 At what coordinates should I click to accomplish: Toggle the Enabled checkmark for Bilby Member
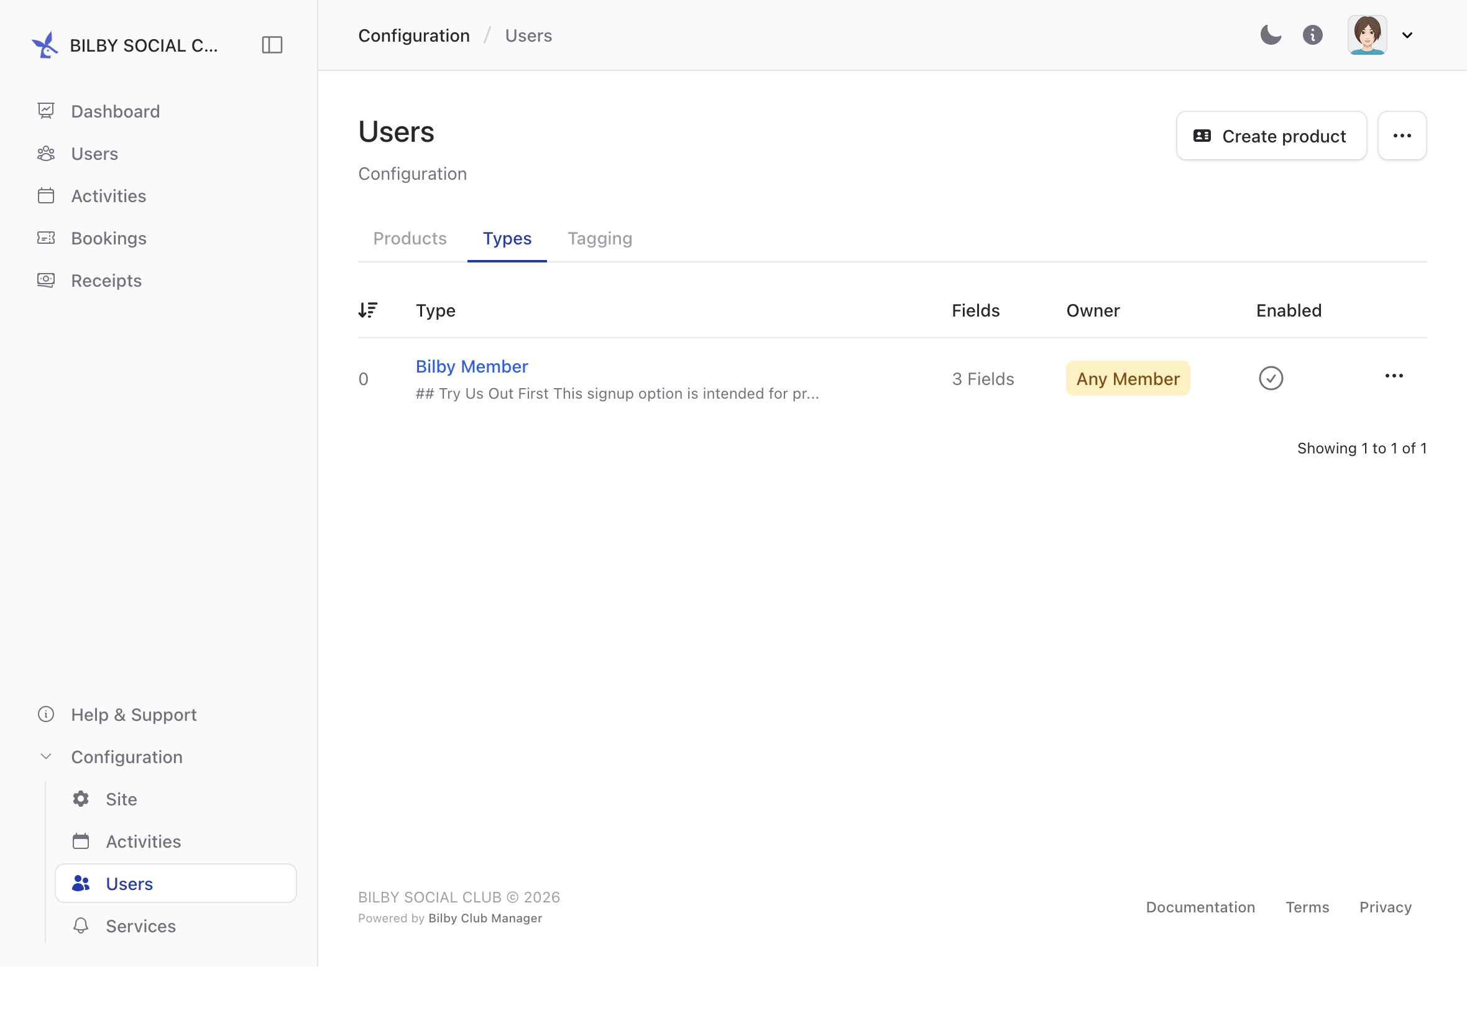tap(1271, 378)
